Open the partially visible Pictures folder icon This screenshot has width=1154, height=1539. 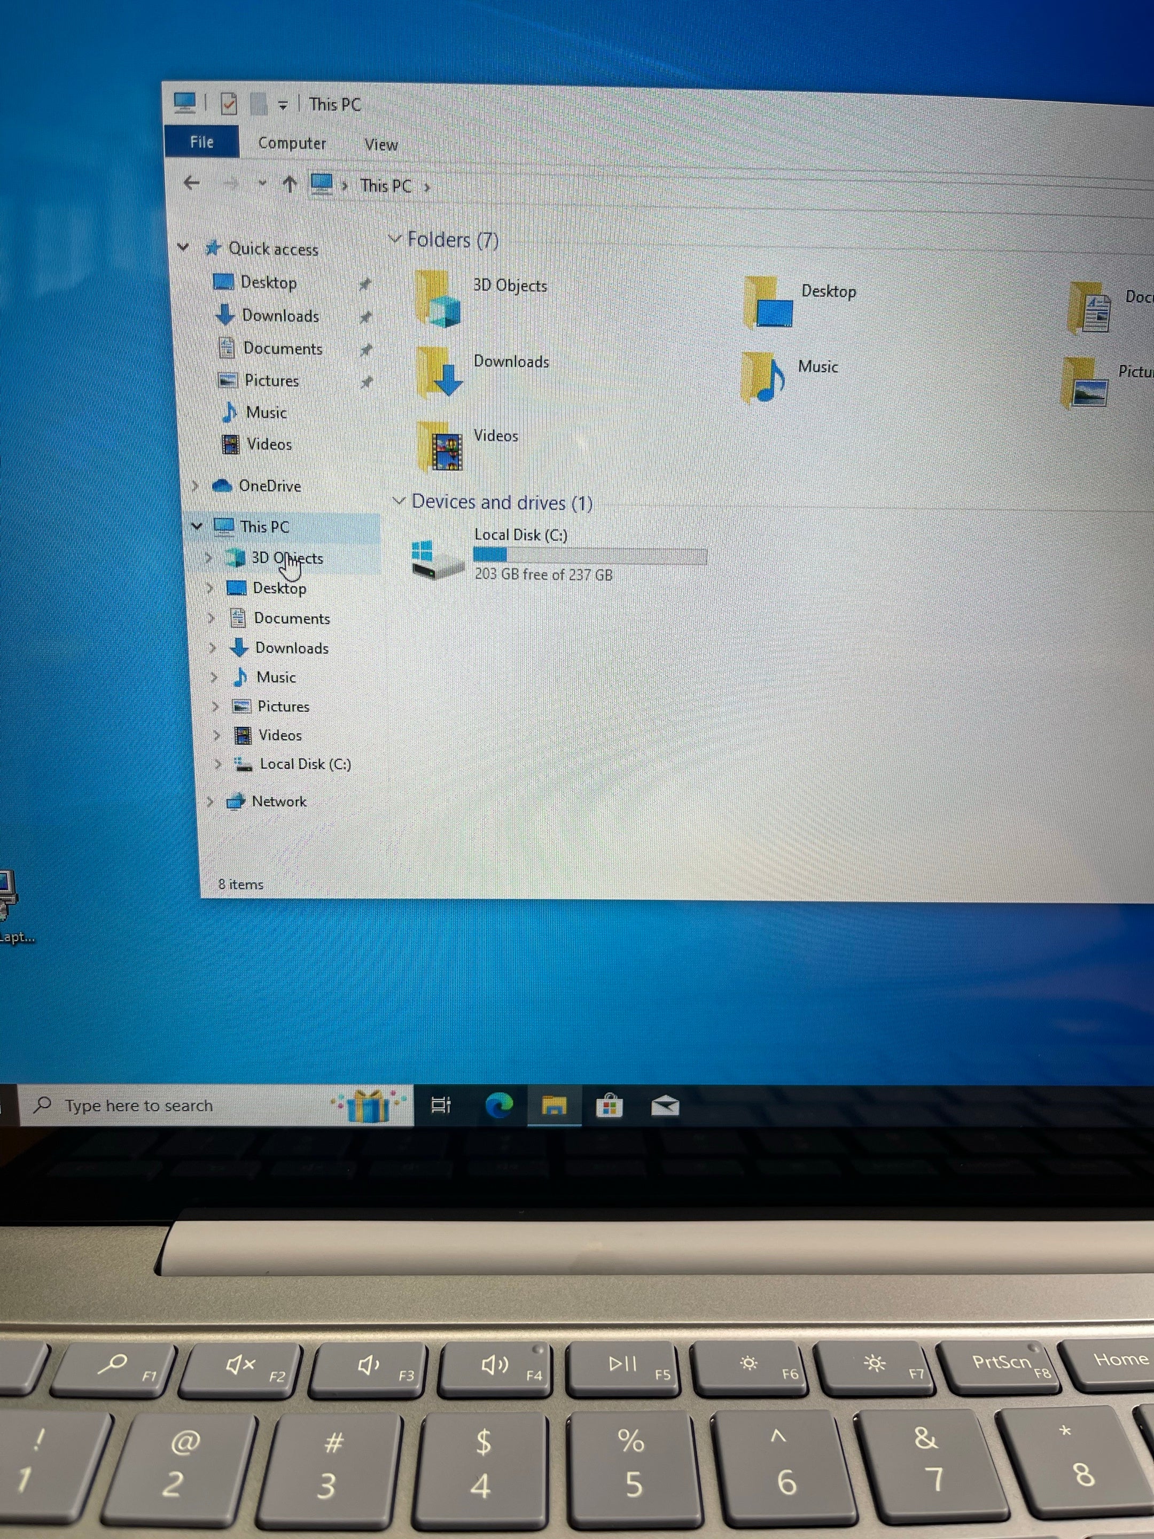click(x=1085, y=383)
